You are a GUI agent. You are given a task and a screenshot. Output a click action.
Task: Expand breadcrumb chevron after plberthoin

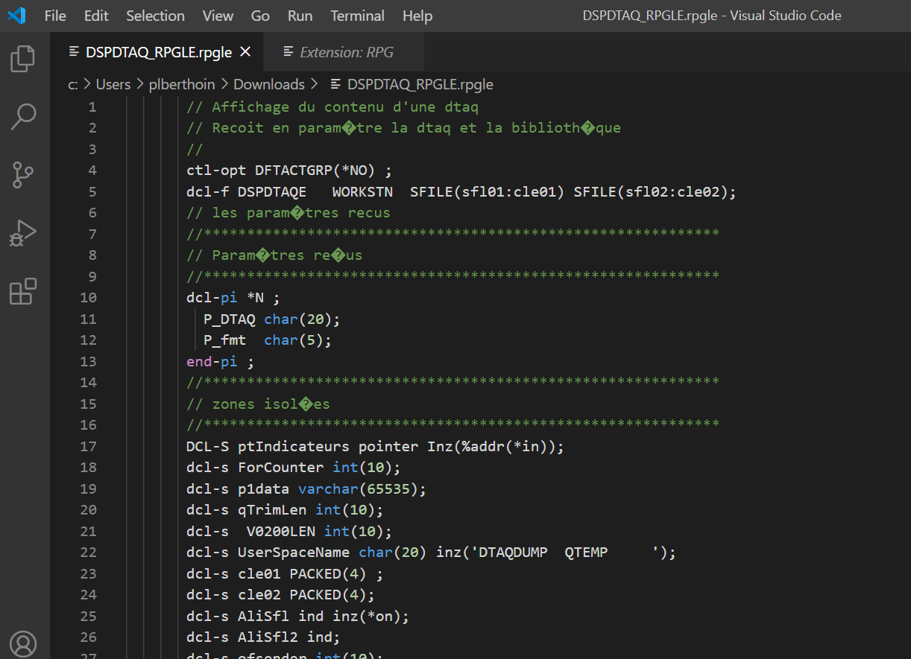[224, 84]
